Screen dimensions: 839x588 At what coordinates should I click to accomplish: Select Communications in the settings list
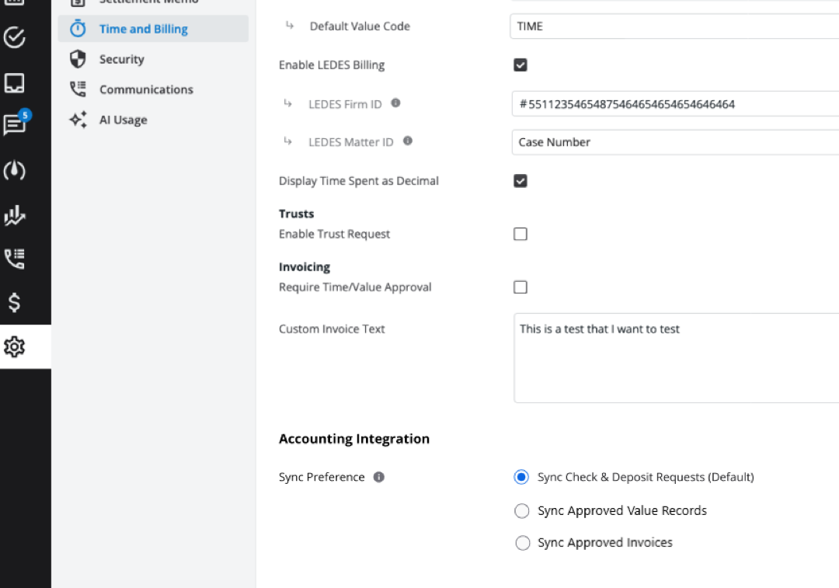pyautogui.click(x=146, y=89)
